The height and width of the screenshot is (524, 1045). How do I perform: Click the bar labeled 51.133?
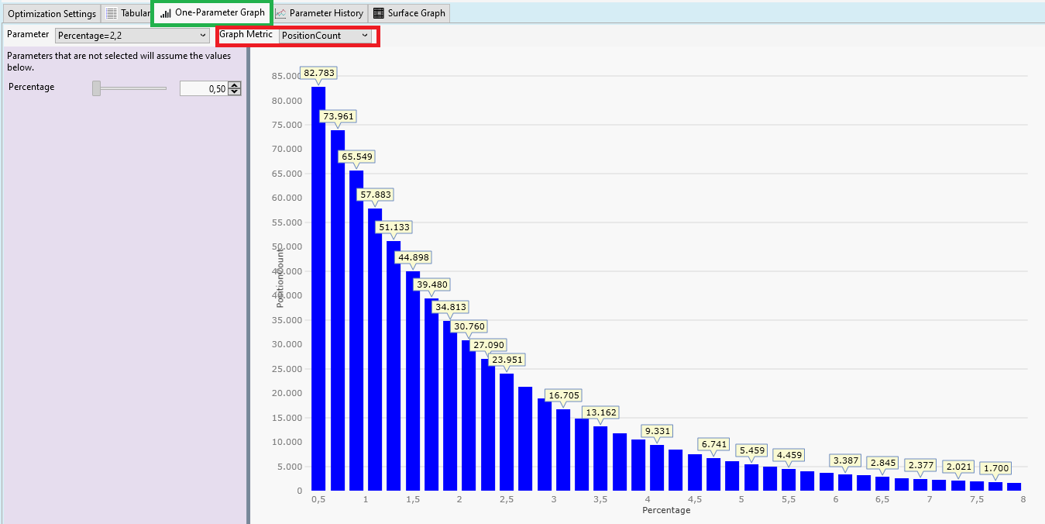coord(394,364)
